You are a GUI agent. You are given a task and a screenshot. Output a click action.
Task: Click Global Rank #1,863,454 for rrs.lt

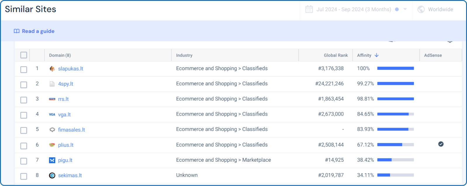coord(331,99)
